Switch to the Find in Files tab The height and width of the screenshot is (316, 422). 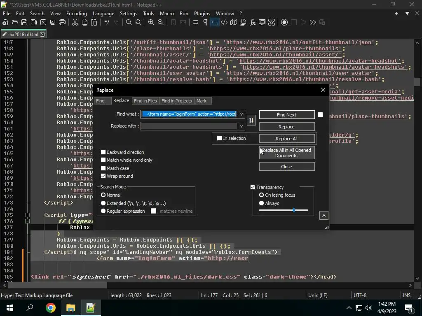tap(145, 101)
